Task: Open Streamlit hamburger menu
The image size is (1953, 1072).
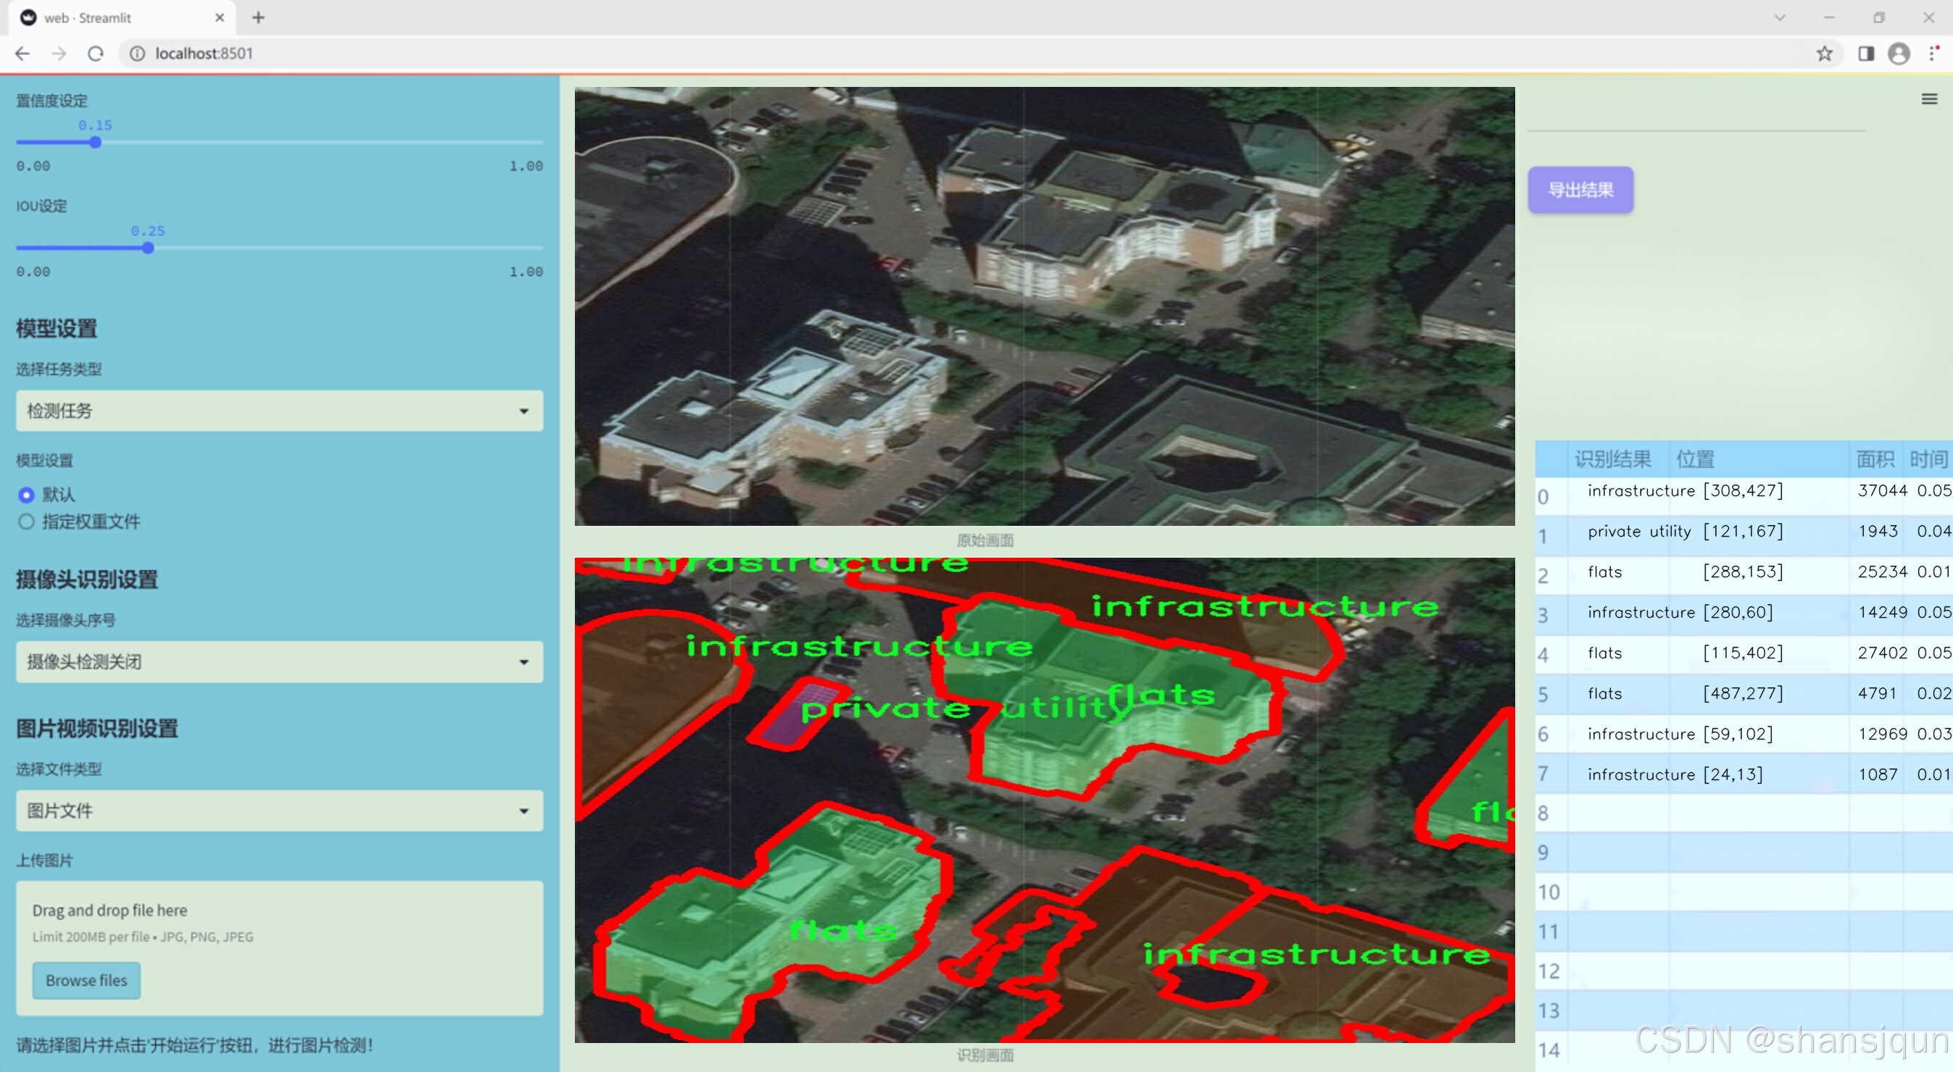Action: coord(1929,99)
